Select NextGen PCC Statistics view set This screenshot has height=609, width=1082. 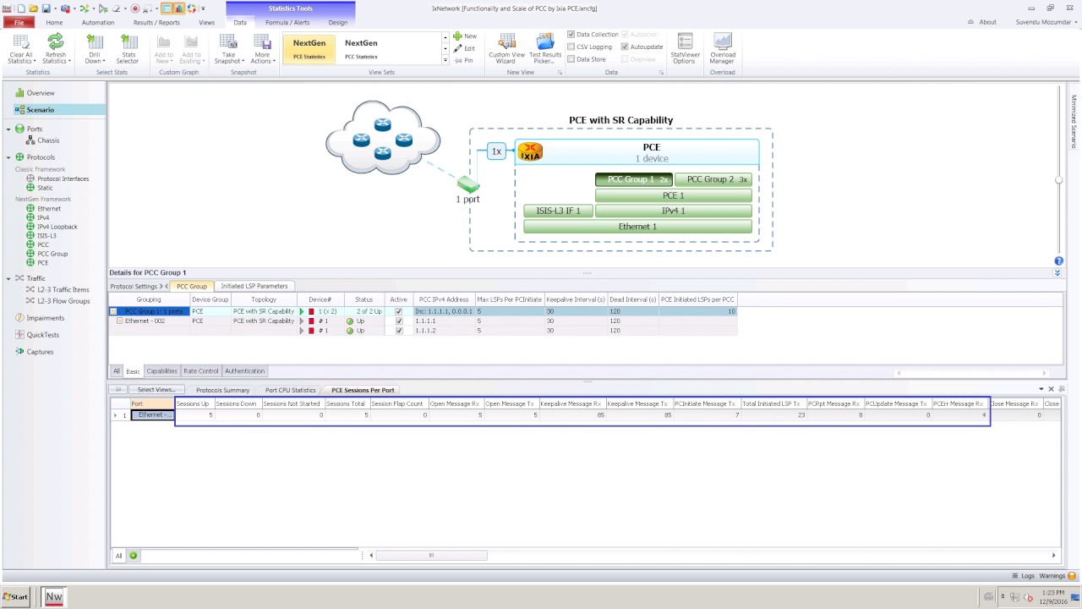point(361,49)
